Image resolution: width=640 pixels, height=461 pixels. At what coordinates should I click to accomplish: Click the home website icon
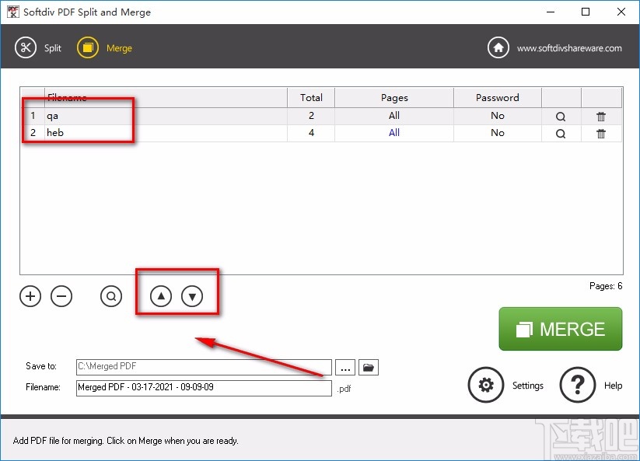tap(498, 47)
